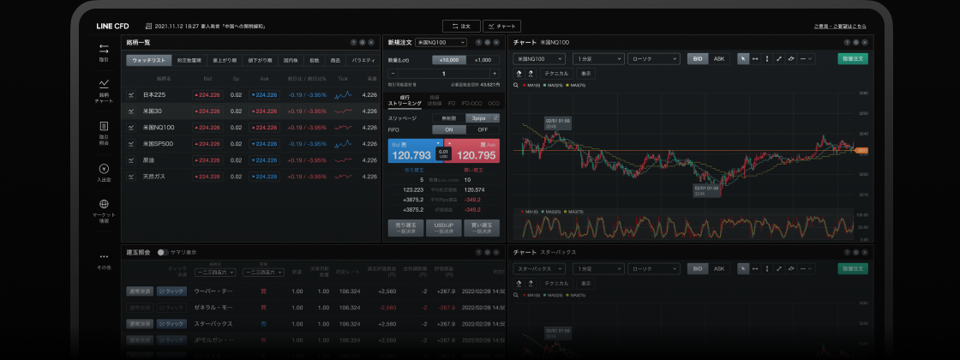Viewport: 960px width, 360px height.
Task: Open the 取引 trade section in sidebar
Action: coord(104,52)
